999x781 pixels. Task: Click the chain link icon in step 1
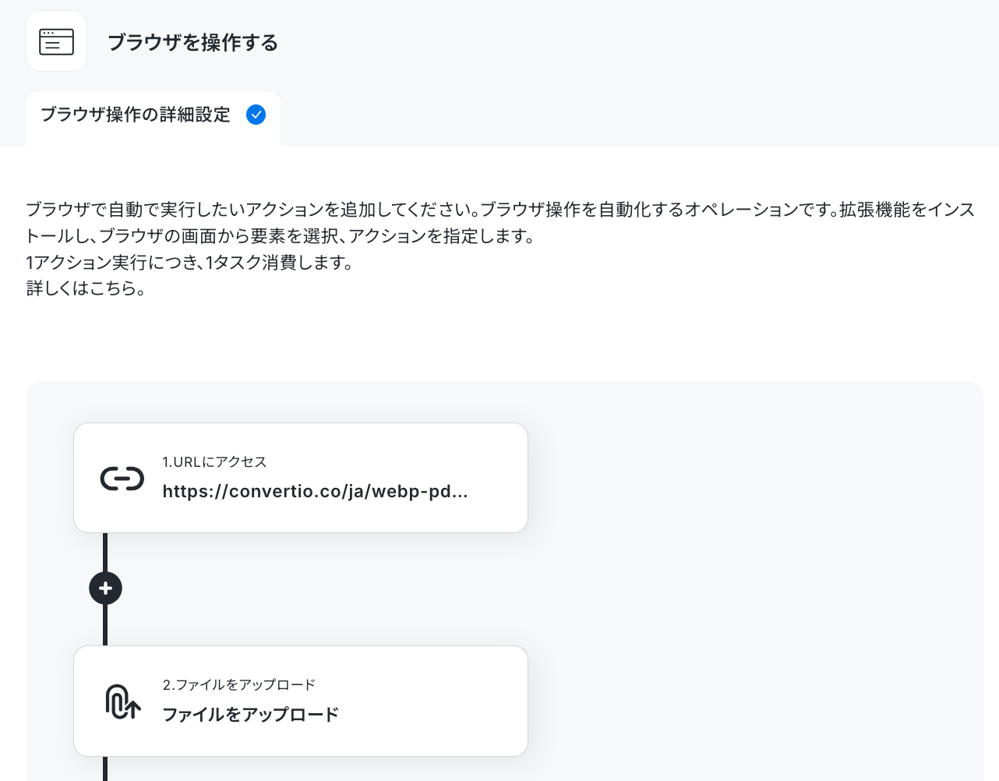pyautogui.click(x=122, y=478)
